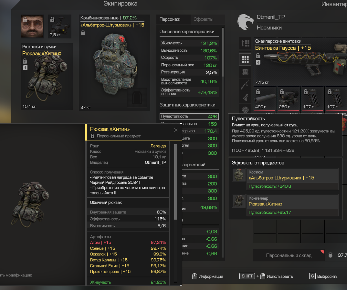Screen dimensions: 347x290
Task: Click the empty armor plate slot
Action: click(x=137, y=98)
